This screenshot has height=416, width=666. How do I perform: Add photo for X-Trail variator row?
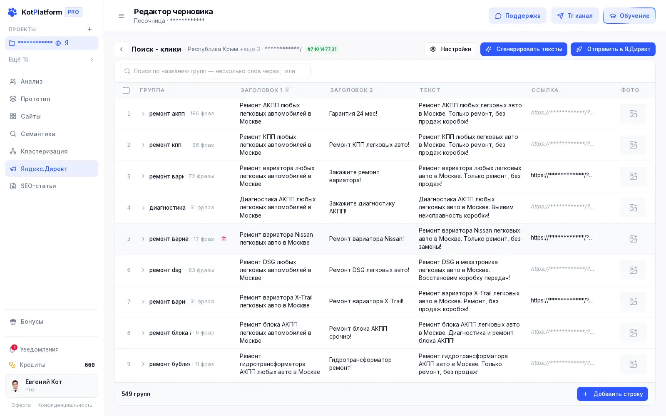tap(633, 301)
